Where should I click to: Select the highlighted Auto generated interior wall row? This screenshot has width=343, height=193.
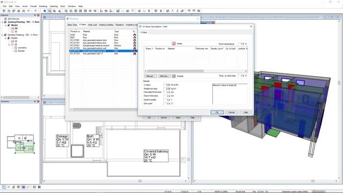(103, 51)
